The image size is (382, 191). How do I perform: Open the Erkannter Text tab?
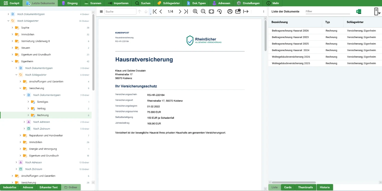pos(49,187)
